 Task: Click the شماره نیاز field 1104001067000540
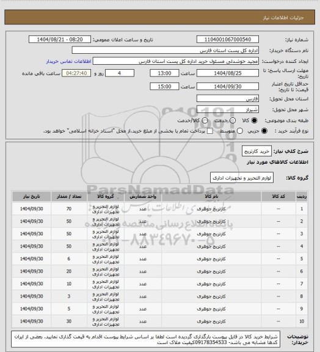[x=228, y=39]
